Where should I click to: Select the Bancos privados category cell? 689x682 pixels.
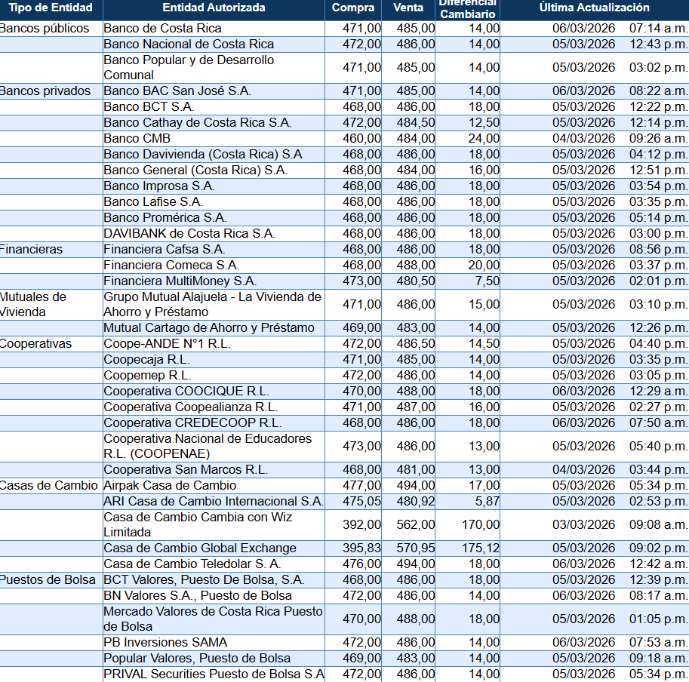tap(45, 91)
